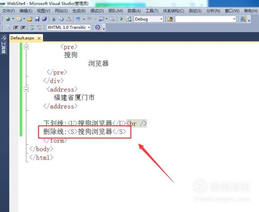Viewport: 259px width, 212px height.
Task: Click the Paste clipboard icon
Action: tap(68, 19)
